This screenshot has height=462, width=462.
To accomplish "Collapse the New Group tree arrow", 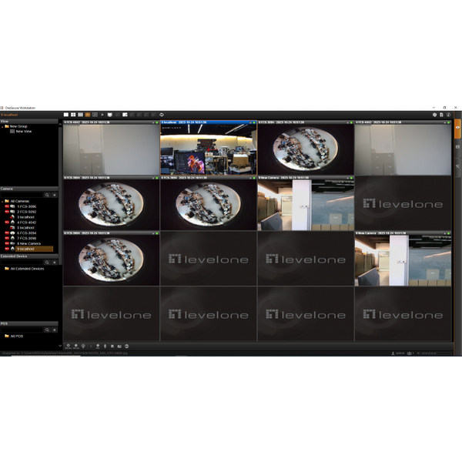I will (2, 127).
